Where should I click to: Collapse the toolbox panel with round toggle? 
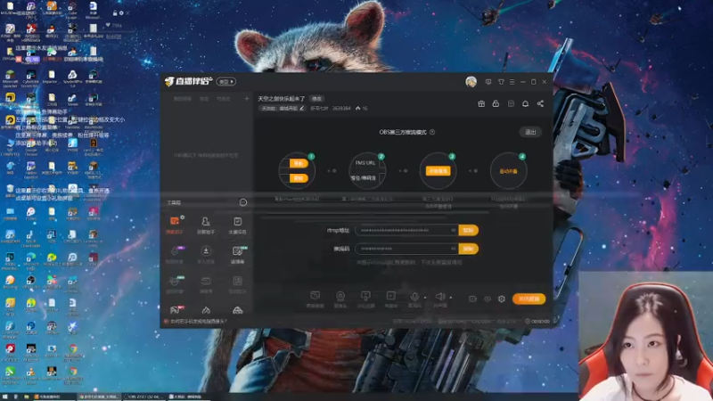click(243, 202)
